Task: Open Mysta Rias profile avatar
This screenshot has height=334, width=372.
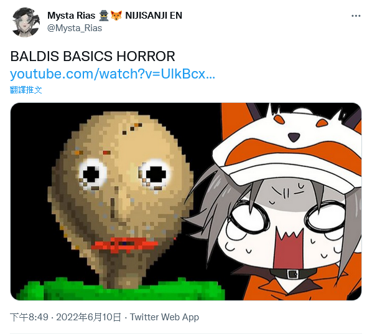Action: click(x=26, y=22)
